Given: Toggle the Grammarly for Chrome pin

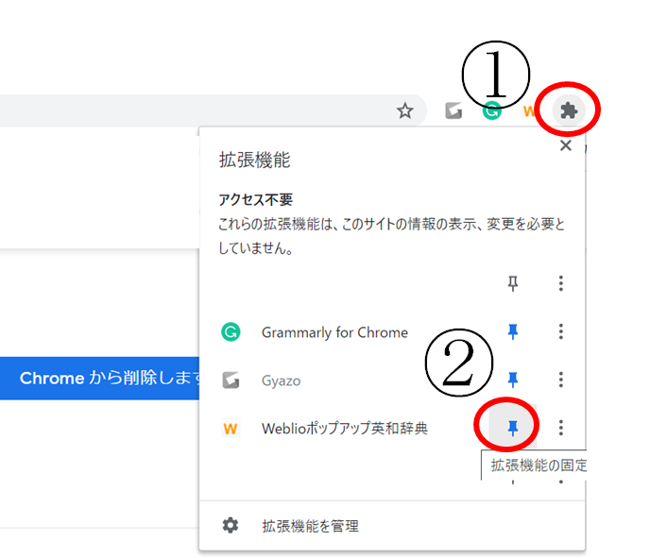Looking at the screenshot, I should click(x=513, y=331).
